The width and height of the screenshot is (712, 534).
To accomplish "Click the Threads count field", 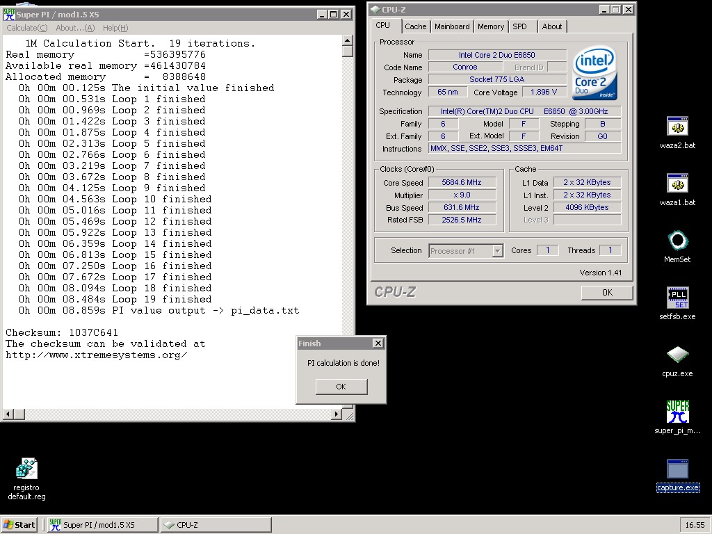I will (610, 250).
